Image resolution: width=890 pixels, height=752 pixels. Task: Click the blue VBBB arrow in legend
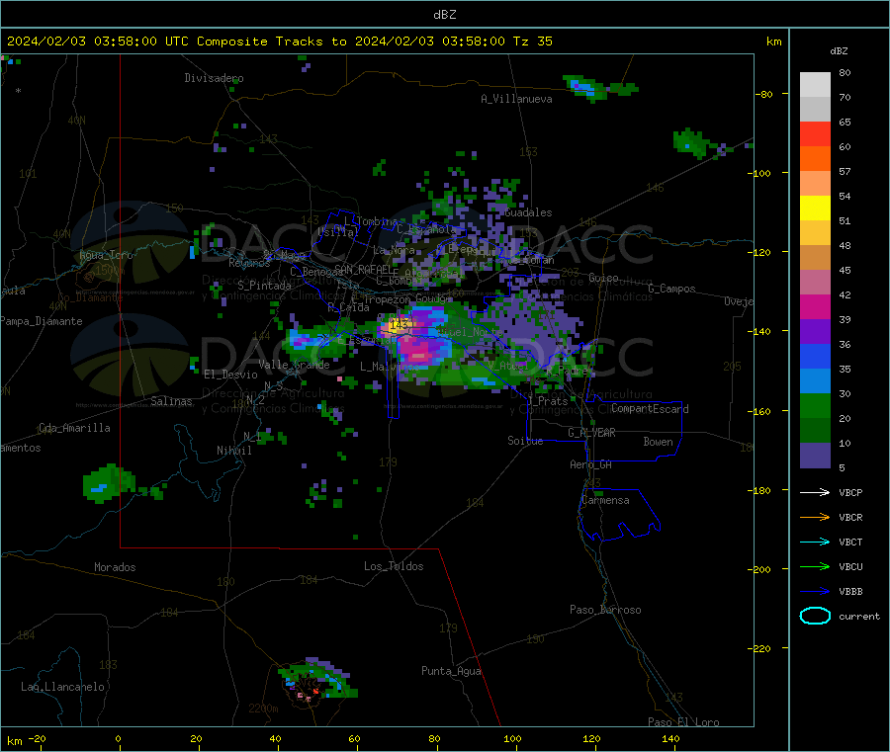click(x=815, y=591)
